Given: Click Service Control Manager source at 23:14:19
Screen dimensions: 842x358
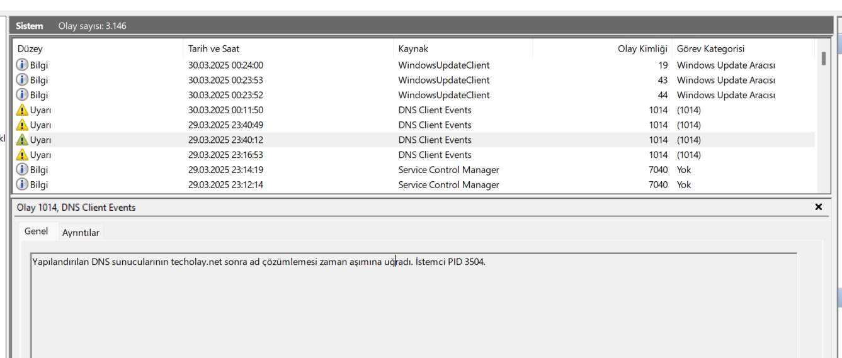Looking at the screenshot, I should (448, 170).
